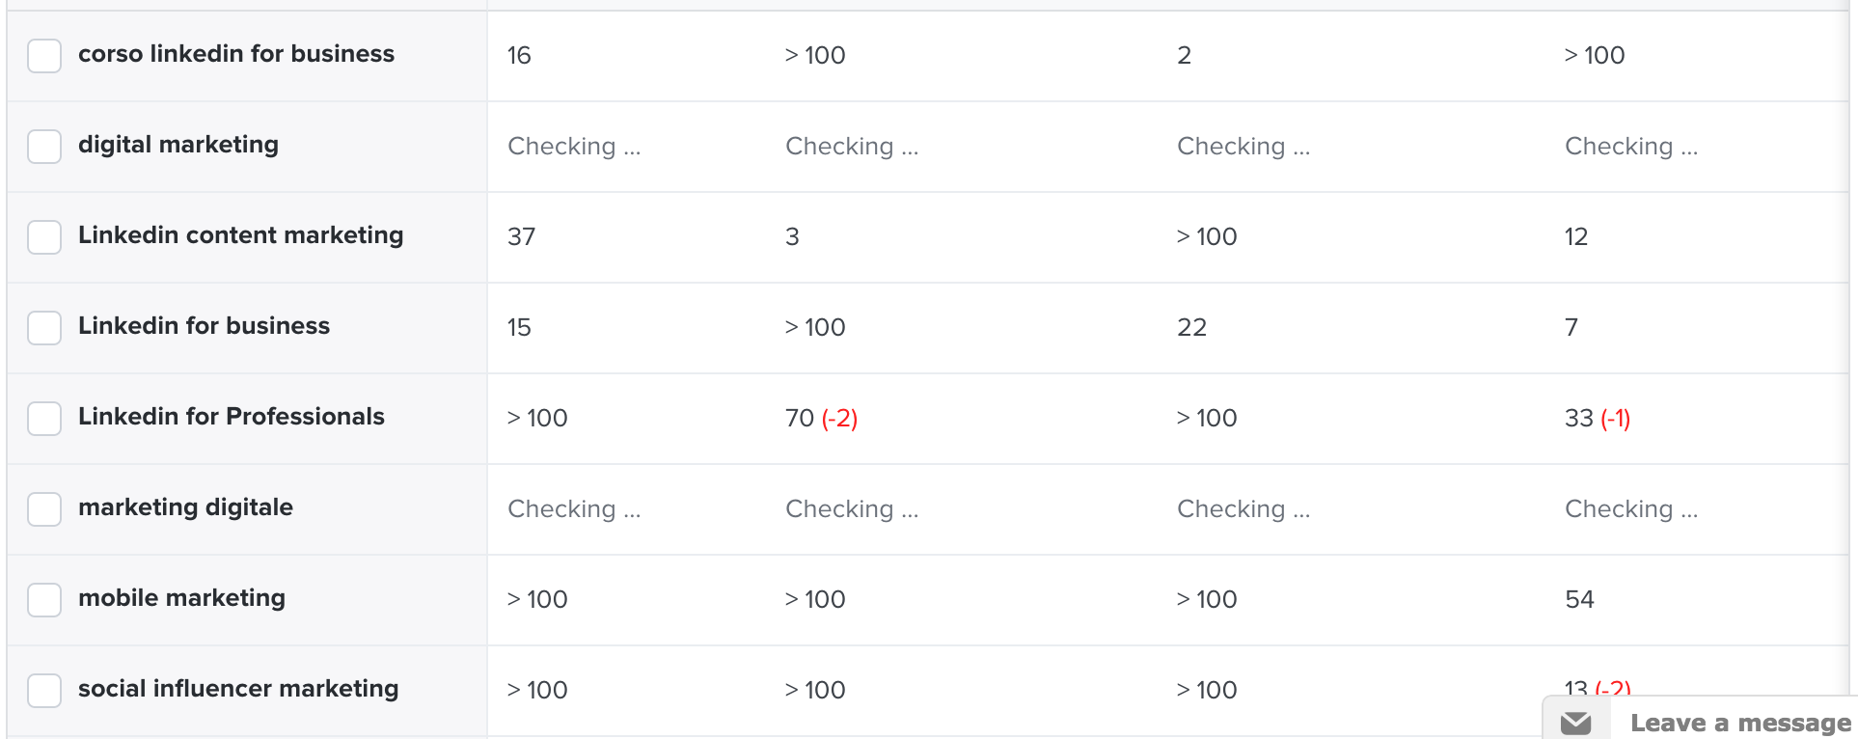Enable the marketing digitale checkbox
This screenshot has width=1858, height=739.
(44, 509)
